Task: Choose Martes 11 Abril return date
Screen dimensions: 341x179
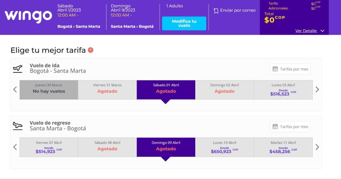Action: [x=283, y=147]
